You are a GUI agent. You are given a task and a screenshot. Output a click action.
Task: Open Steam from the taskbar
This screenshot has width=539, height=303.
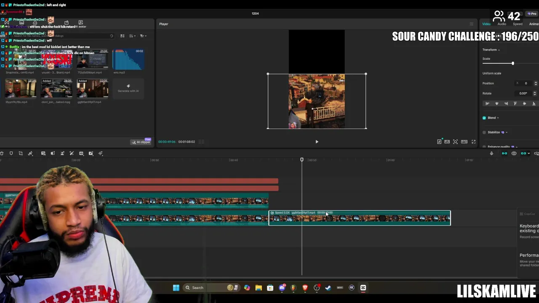tap(328, 288)
